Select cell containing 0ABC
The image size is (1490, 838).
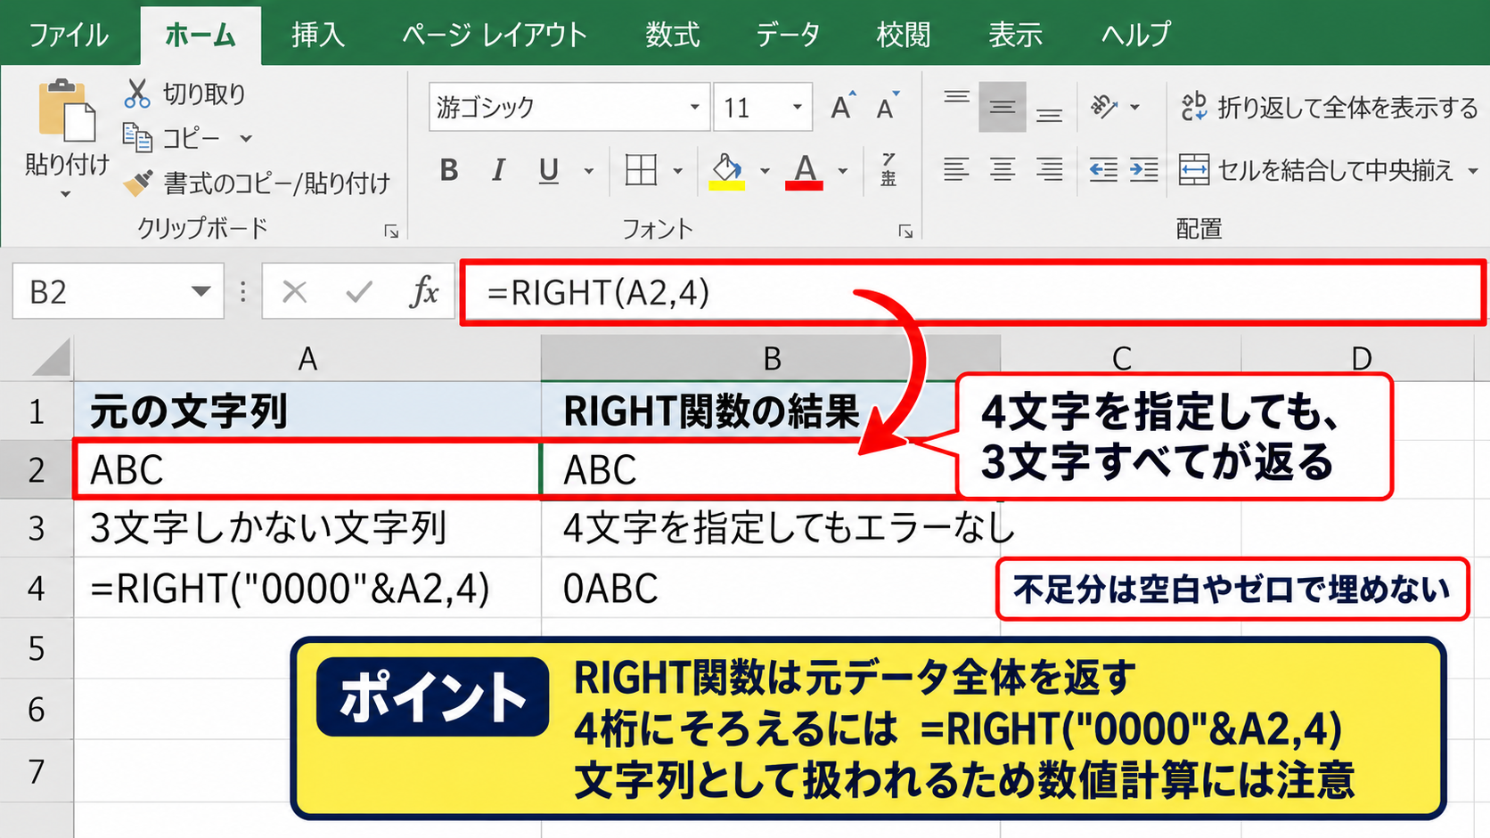(x=770, y=589)
